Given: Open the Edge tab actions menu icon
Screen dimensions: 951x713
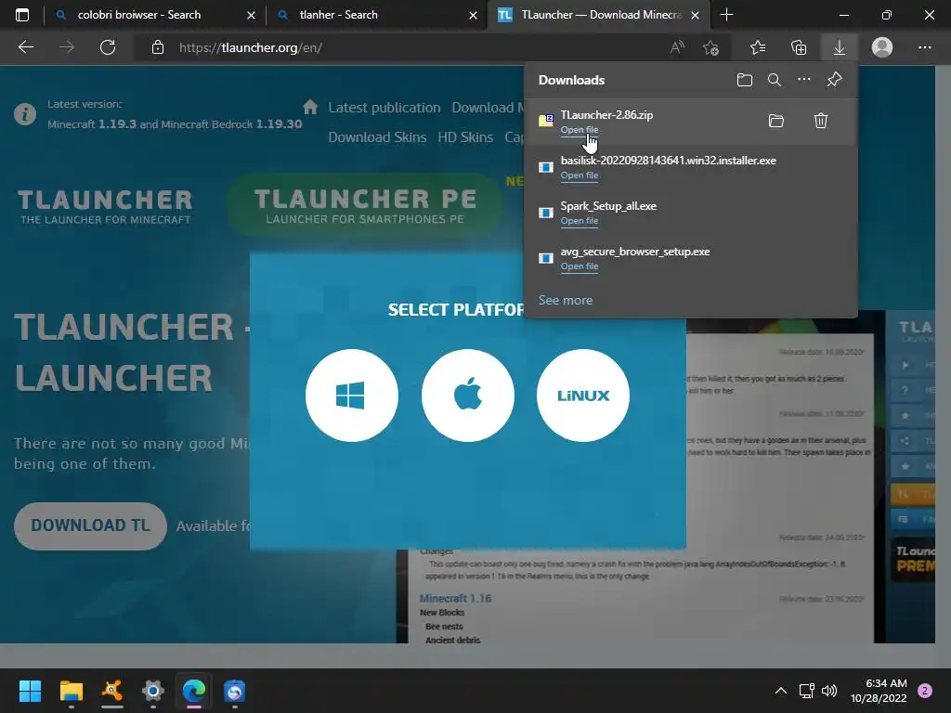Looking at the screenshot, I should tap(22, 15).
